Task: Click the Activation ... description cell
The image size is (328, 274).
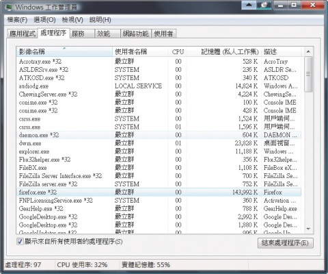Action: [x=279, y=200]
